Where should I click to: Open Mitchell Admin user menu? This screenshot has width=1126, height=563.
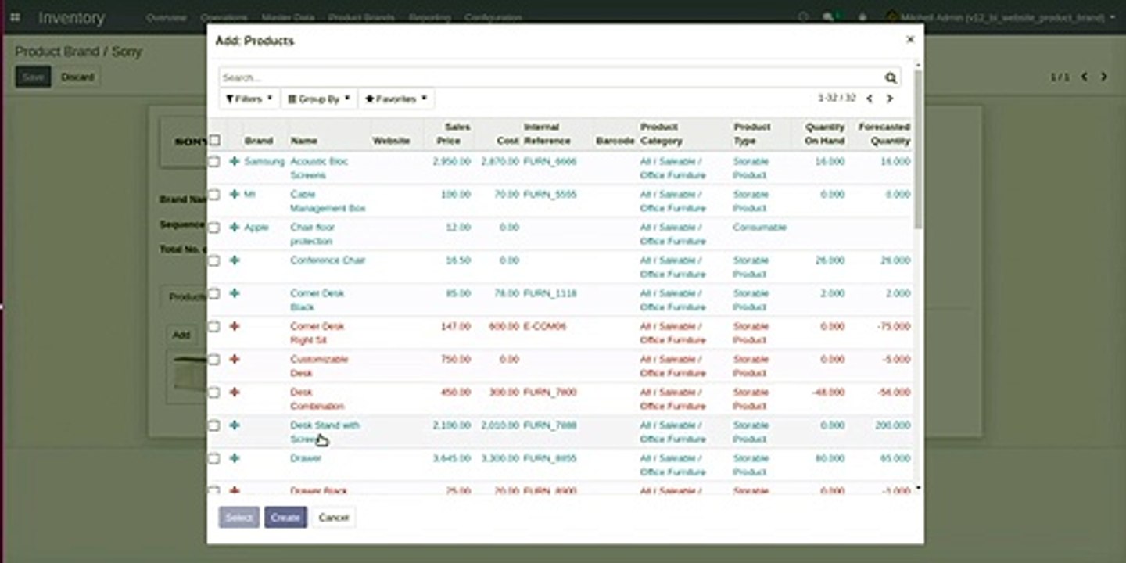(x=1002, y=17)
